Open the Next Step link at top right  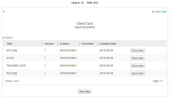[161, 12]
